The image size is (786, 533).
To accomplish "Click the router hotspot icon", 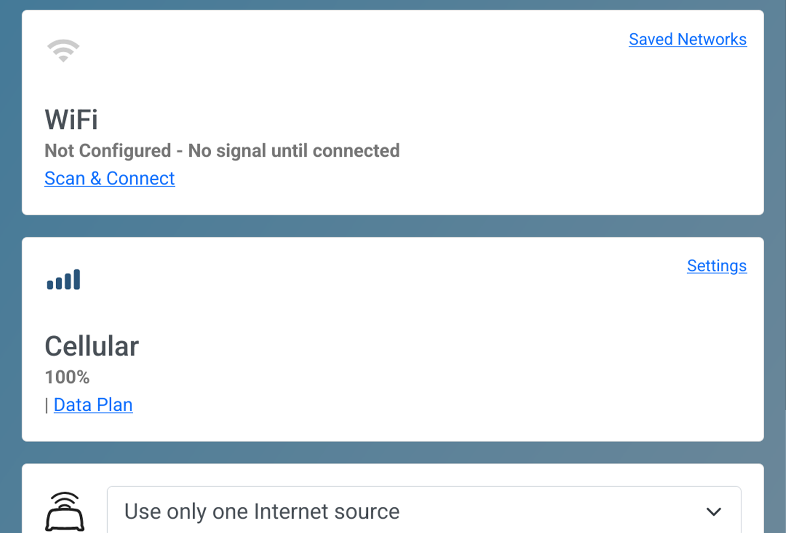I will coord(64,512).
